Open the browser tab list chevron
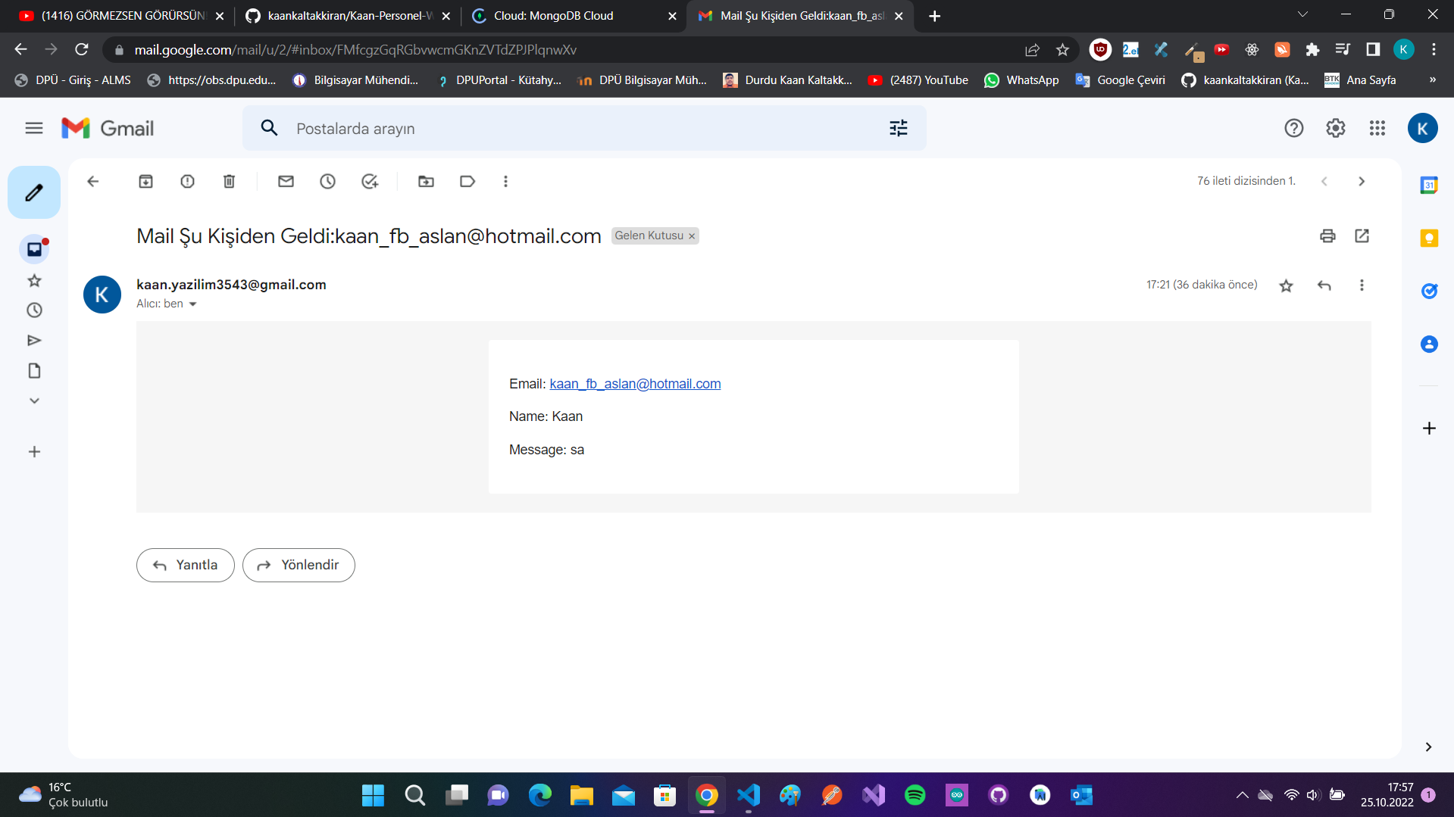 [1302, 14]
